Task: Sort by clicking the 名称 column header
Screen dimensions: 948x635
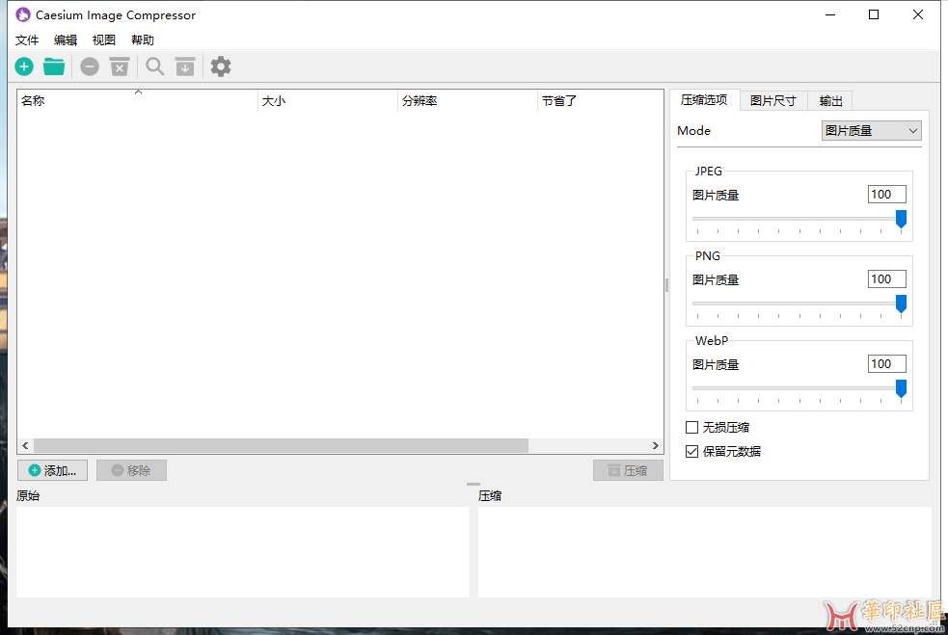Action: tap(32, 100)
